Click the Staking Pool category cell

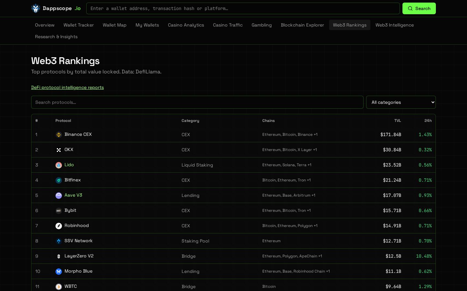(x=195, y=241)
